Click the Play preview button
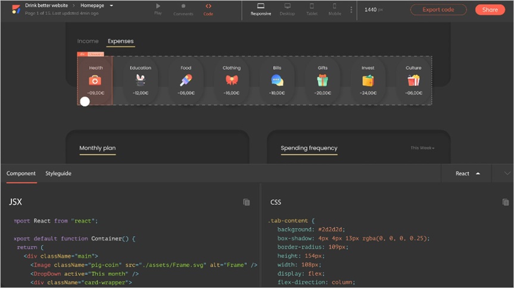Viewport: 514px width, 288px height. pos(158,9)
